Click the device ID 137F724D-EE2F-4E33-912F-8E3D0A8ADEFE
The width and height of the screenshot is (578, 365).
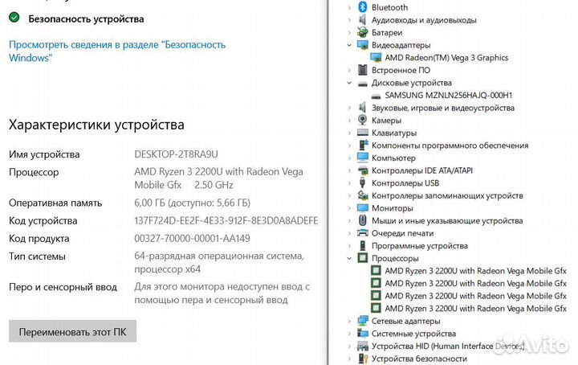point(226,220)
